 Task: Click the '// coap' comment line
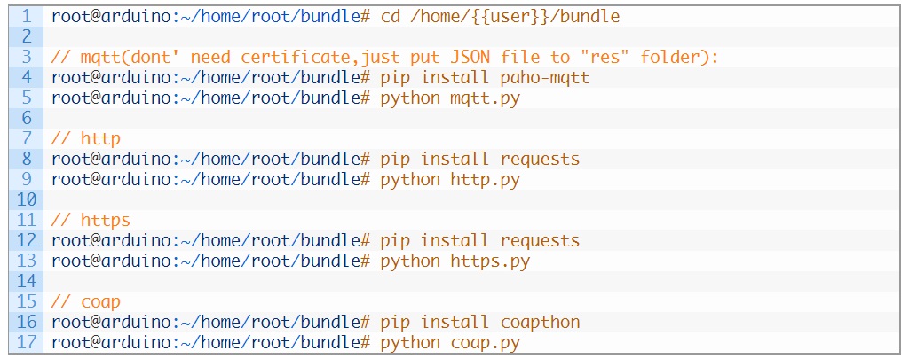point(86,301)
